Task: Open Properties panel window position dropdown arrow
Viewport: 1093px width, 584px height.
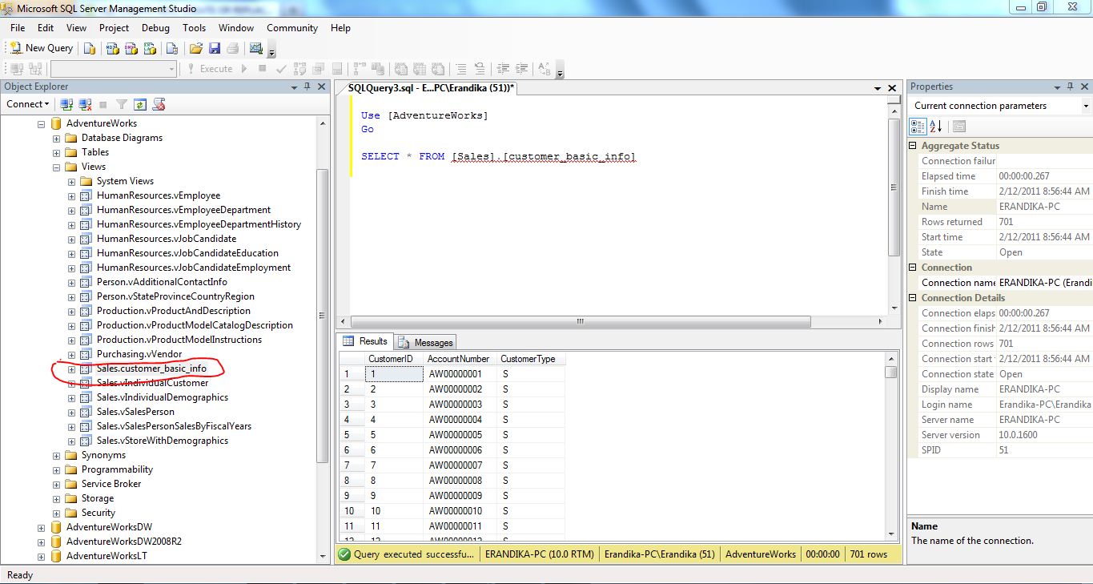Action: tap(1057, 87)
